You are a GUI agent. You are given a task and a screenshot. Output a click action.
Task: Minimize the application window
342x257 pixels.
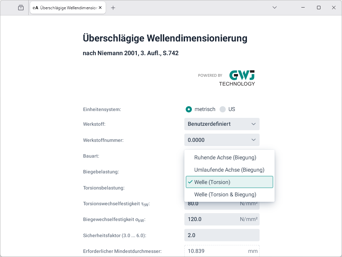coord(303,8)
